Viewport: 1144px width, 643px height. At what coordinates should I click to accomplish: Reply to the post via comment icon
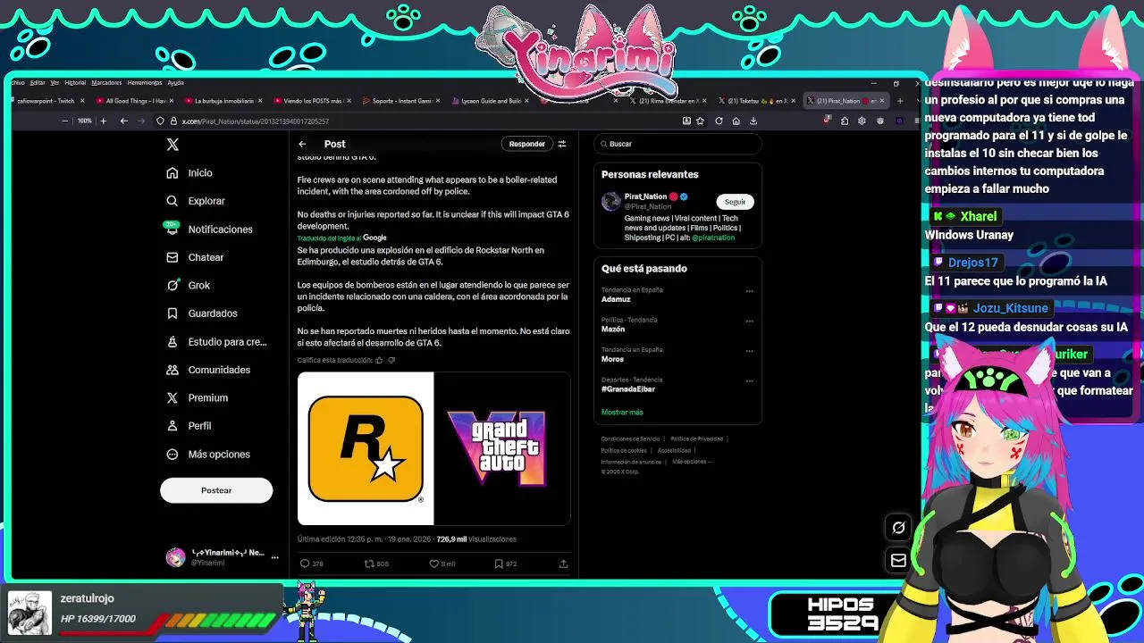pos(305,564)
